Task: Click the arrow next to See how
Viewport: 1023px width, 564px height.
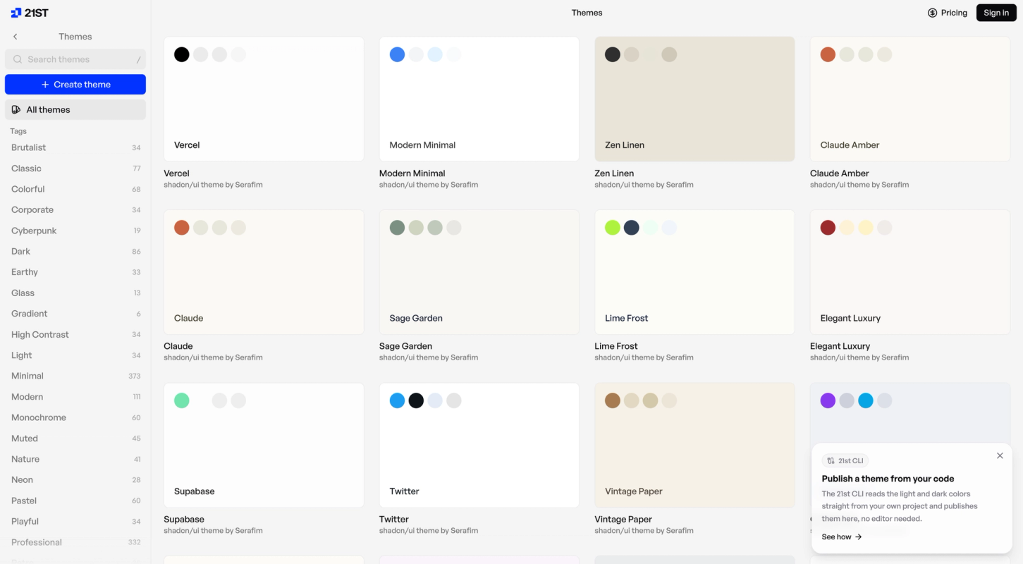Action: 859,537
